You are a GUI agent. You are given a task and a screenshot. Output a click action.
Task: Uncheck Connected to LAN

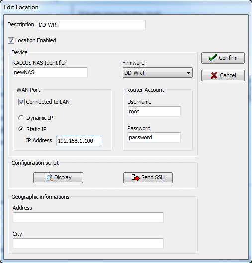click(21, 102)
